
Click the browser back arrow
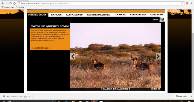click(x=2, y=4)
